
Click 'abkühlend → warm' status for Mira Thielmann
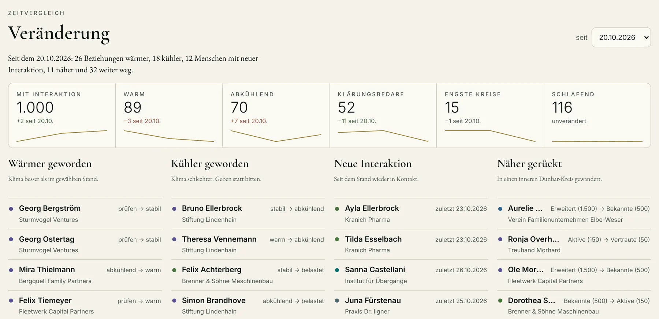(x=134, y=270)
